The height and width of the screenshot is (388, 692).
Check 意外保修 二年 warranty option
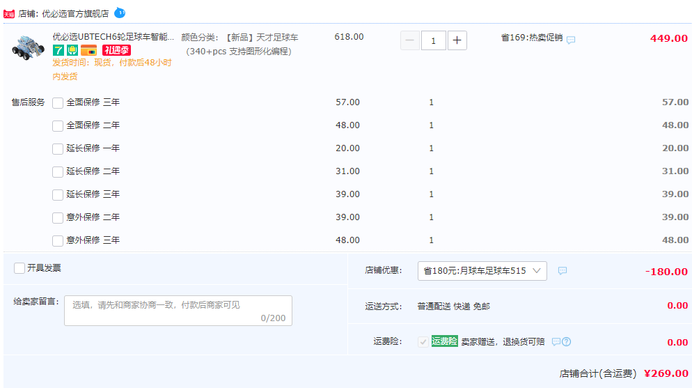click(x=58, y=217)
